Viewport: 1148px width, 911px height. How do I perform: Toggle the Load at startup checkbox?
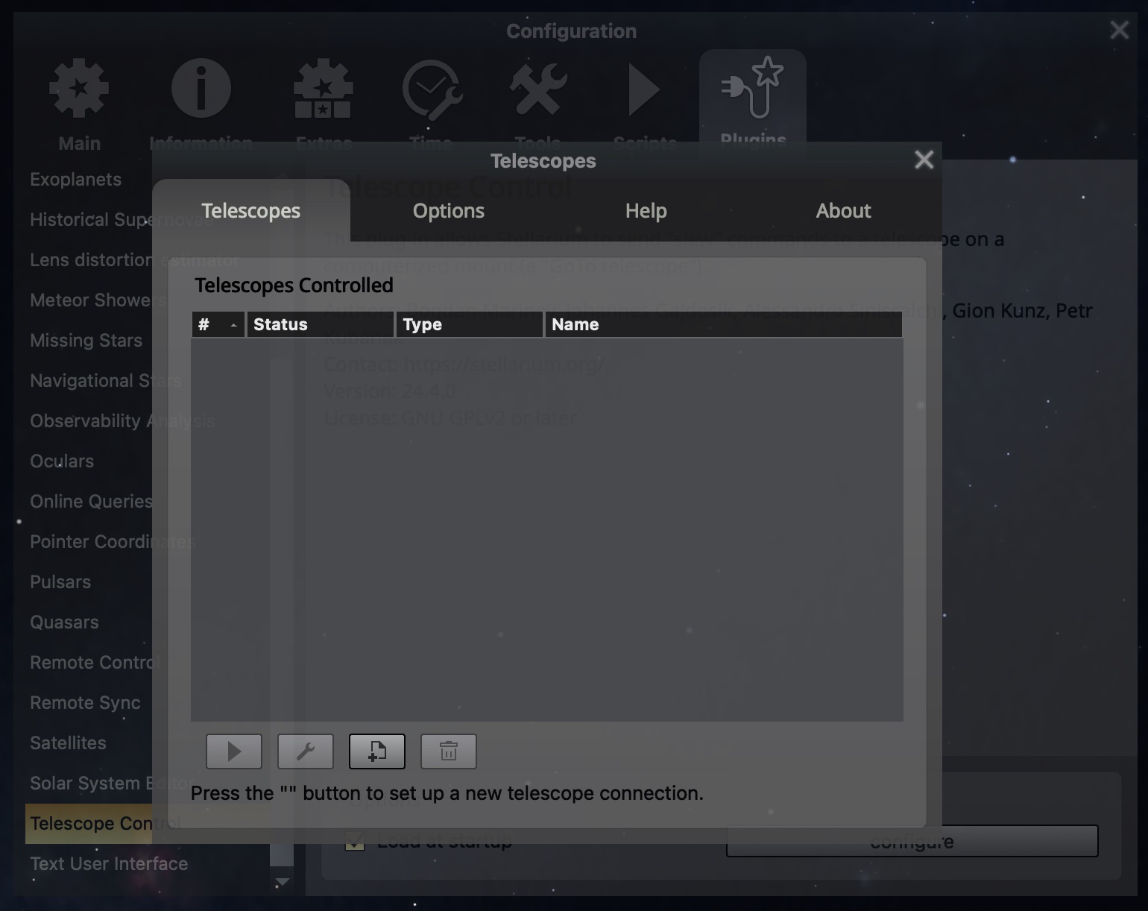point(355,842)
